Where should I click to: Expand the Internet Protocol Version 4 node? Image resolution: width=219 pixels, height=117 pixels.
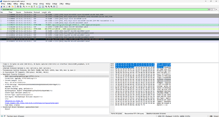[1, 68]
